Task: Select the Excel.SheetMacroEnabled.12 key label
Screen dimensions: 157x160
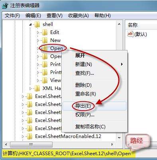Action: [x=68, y=136]
